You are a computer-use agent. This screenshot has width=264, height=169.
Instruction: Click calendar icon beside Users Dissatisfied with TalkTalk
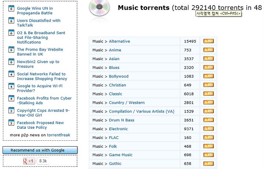point(11,20)
